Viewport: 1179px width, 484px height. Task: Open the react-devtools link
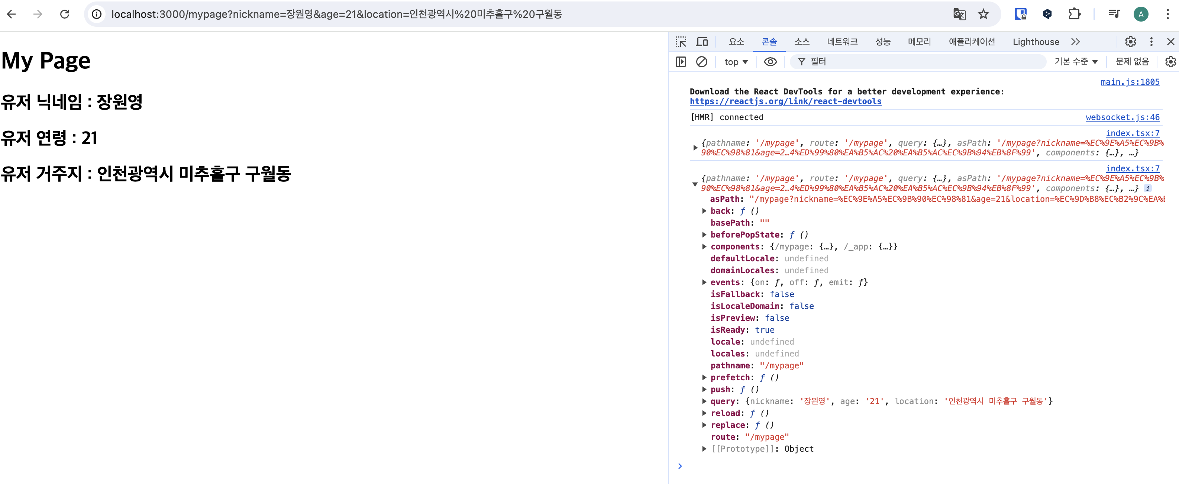785,101
